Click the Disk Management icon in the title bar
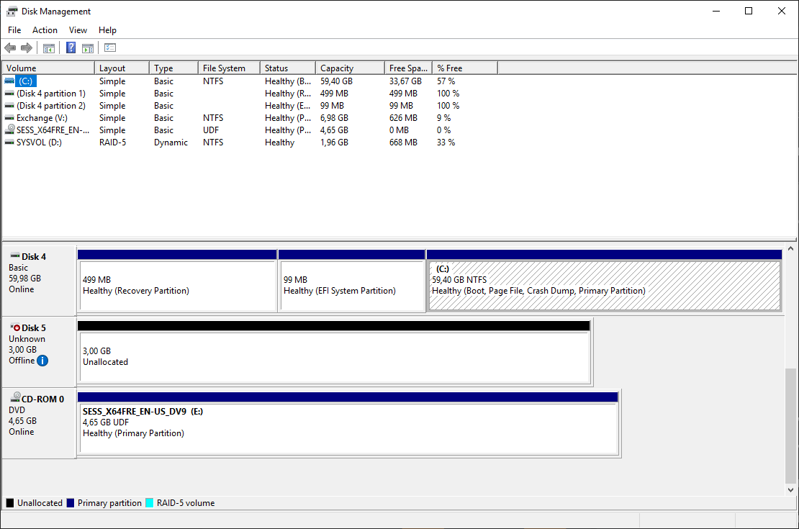 coord(11,11)
